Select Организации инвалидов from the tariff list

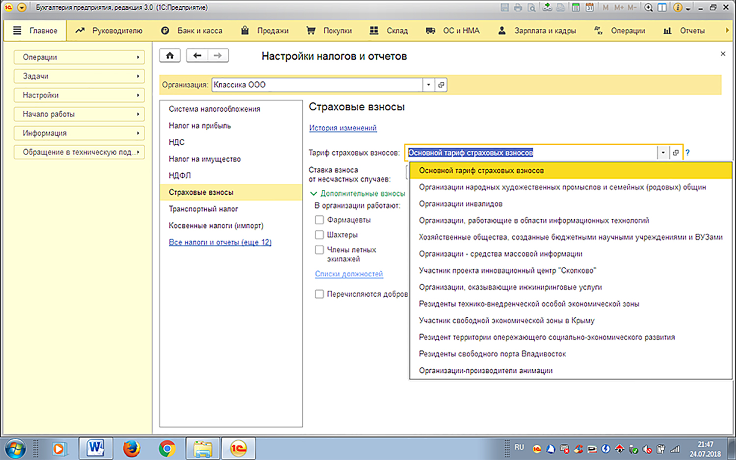click(x=460, y=204)
